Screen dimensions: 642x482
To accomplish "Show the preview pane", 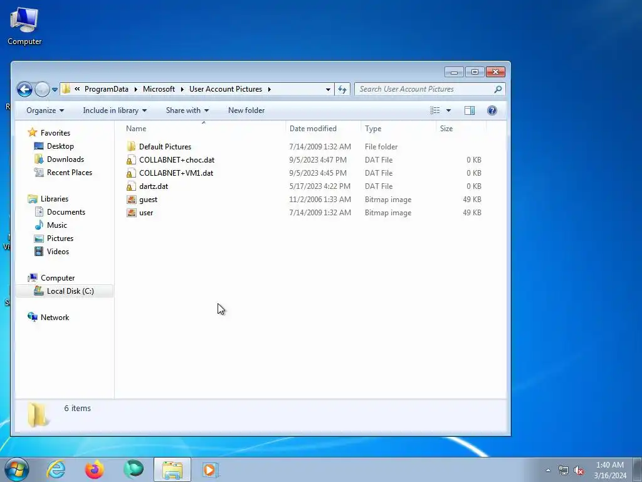I will coord(470,110).
